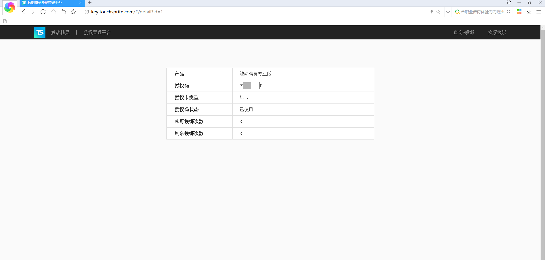Open the colorful apps grid icon
The image size is (545, 260).
tap(519, 12)
